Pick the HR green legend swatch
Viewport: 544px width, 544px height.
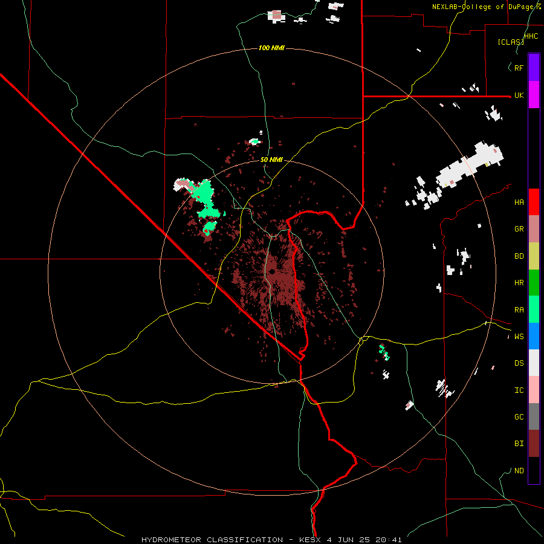pos(534,283)
